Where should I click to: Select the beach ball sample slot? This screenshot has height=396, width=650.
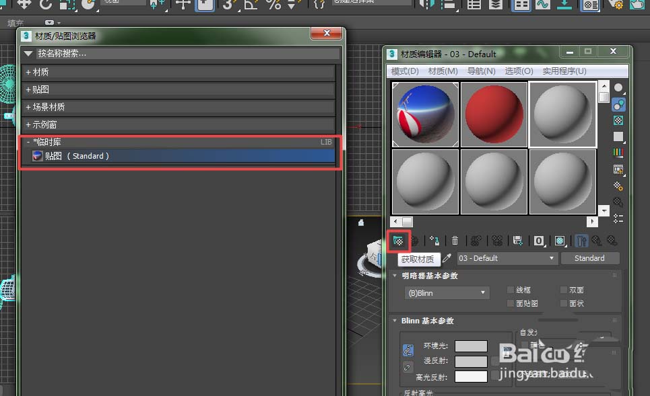(425, 114)
